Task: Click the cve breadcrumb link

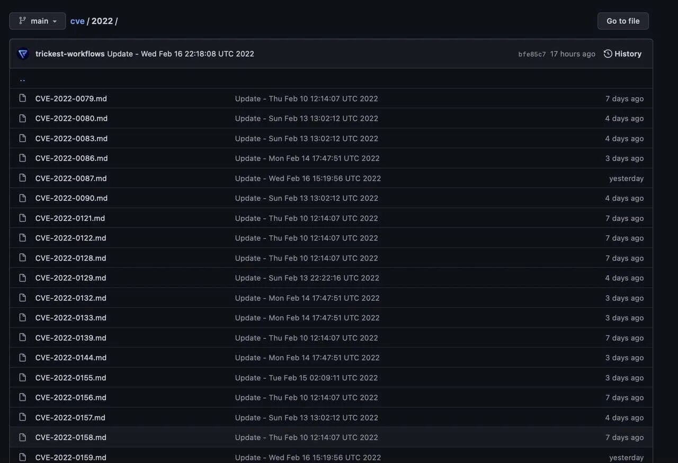Action: point(77,21)
